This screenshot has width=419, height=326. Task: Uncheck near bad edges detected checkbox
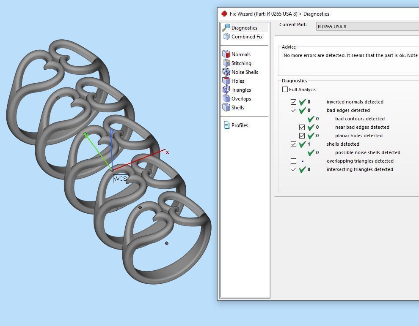[x=302, y=127]
